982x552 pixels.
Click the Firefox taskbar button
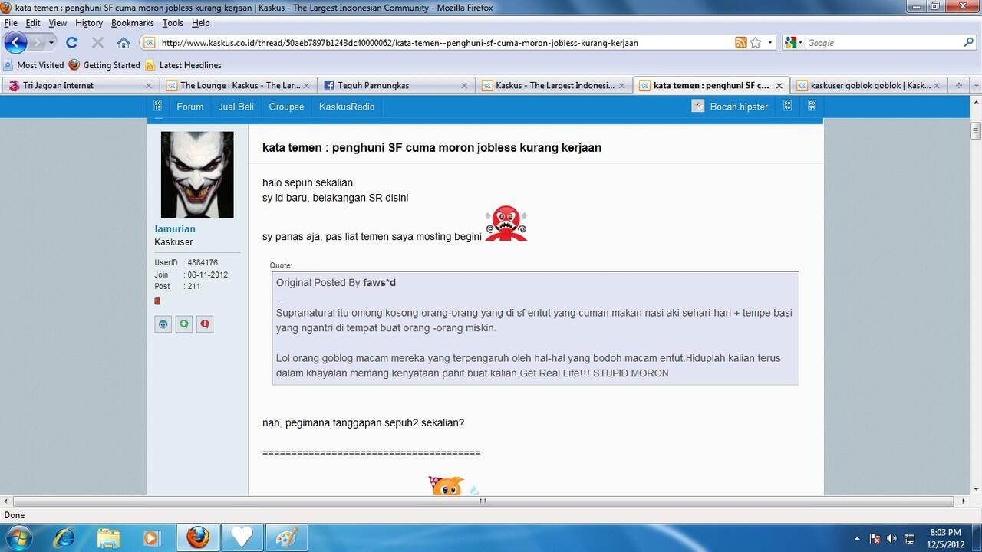point(197,538)
